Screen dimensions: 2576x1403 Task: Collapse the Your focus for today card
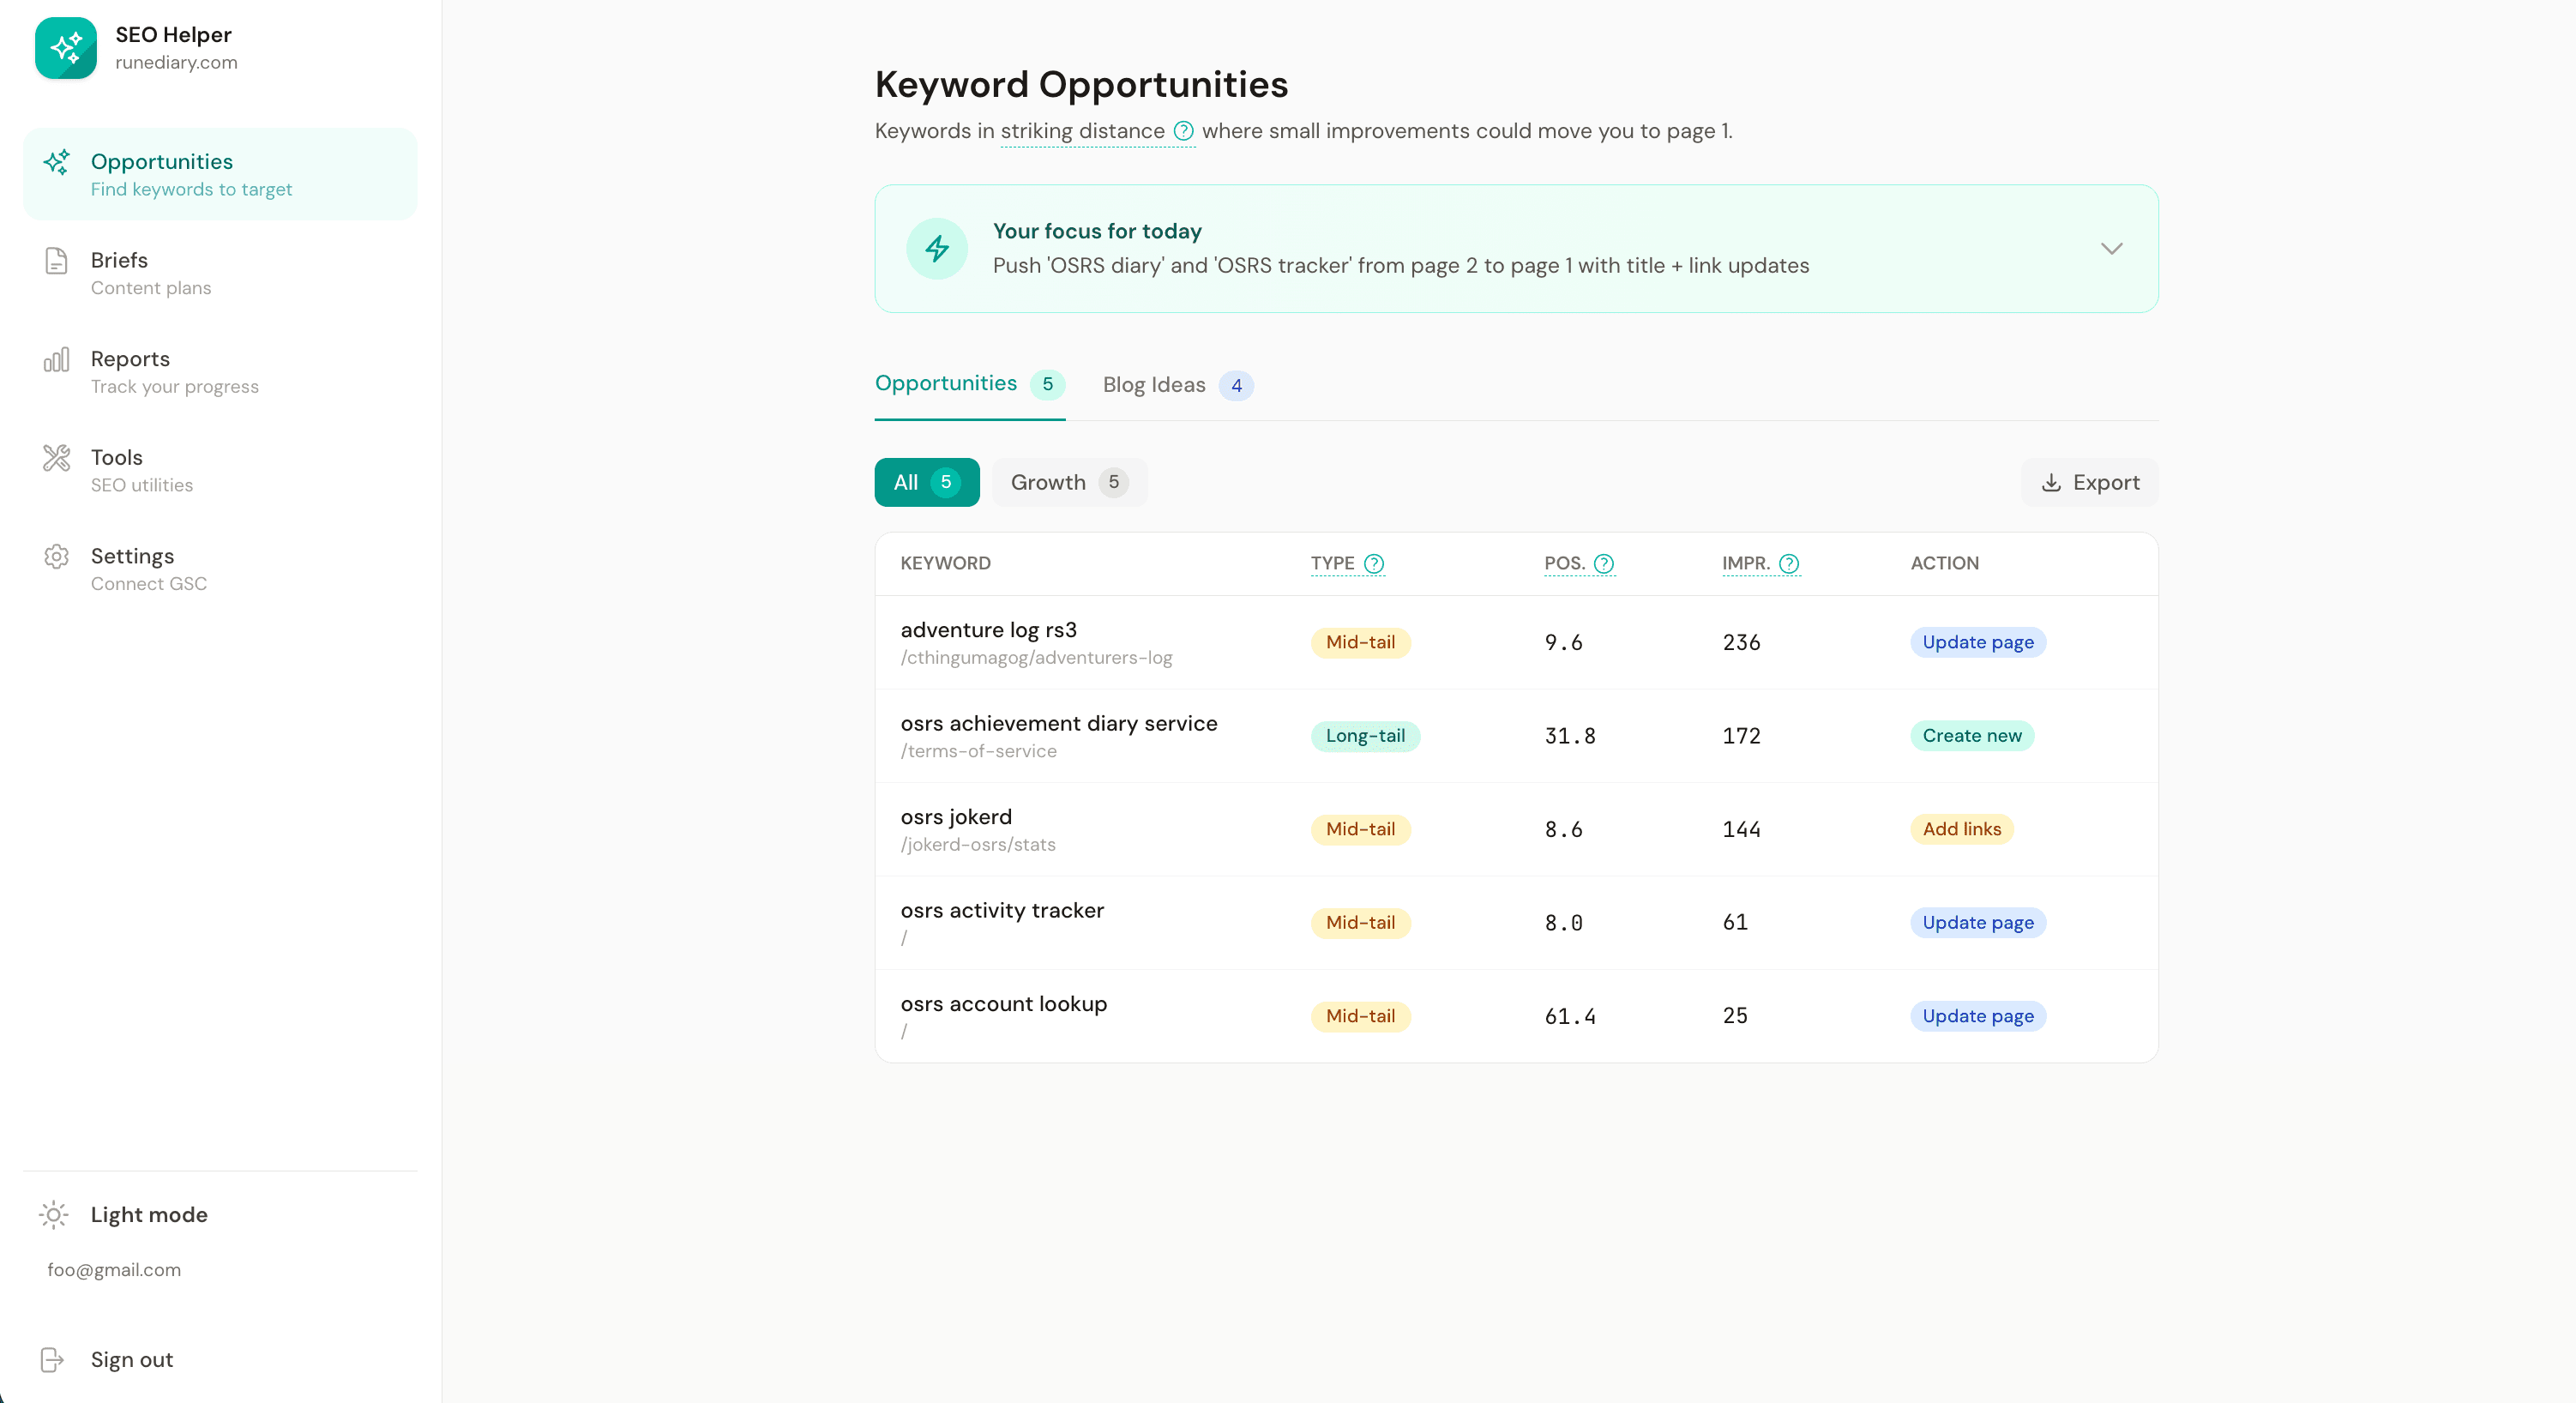click(2112, 248)
